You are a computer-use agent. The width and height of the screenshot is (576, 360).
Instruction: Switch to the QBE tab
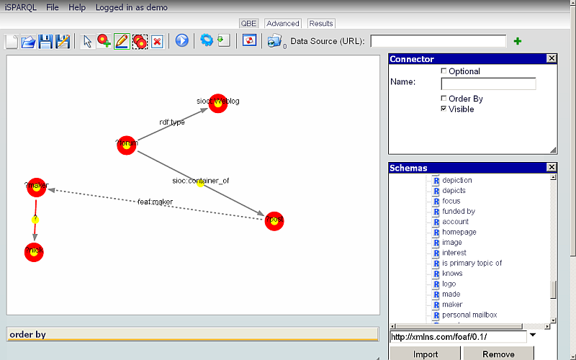pyautogui.click(x=248, y=24)
